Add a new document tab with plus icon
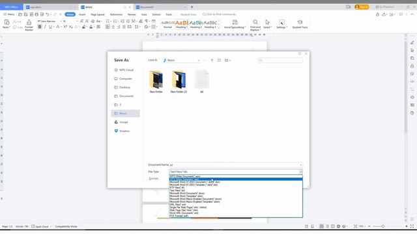 pyautogui.click(x=192, y=7)
